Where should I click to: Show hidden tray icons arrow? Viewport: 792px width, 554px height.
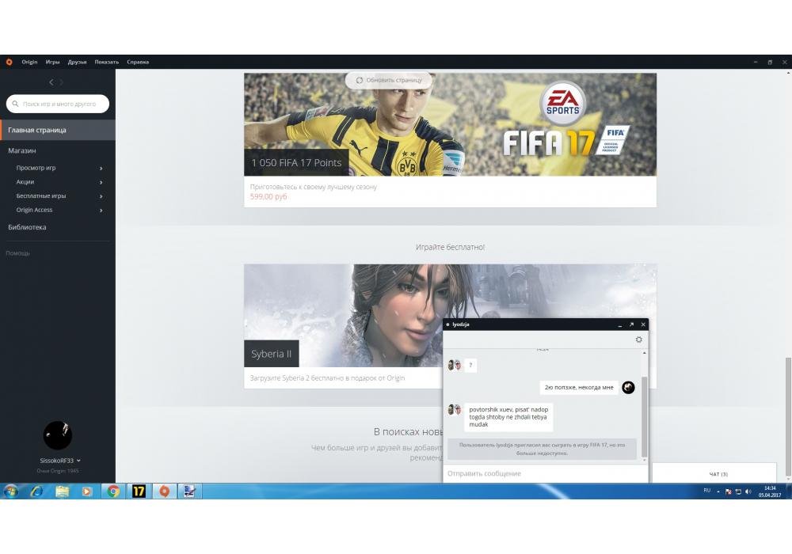(718, 491)
